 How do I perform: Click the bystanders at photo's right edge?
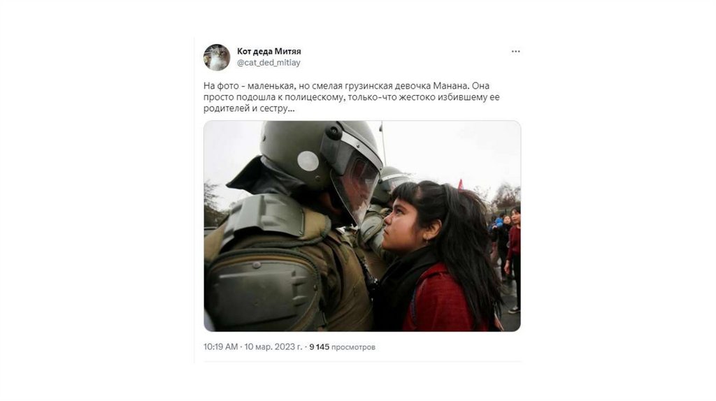click(x=506, y=256)
